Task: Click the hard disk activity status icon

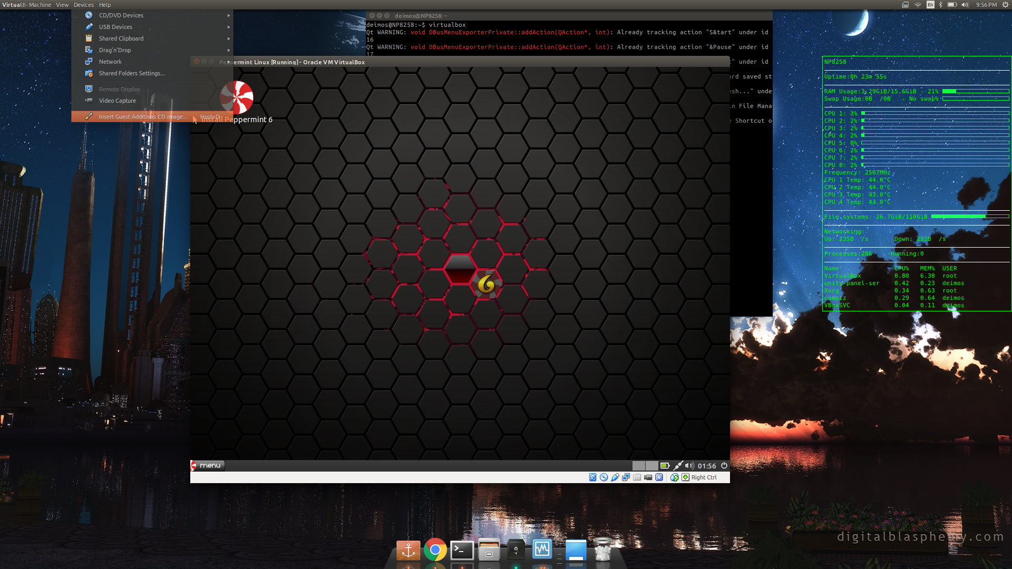Action: pyautogui.click(x=592, y=477)
